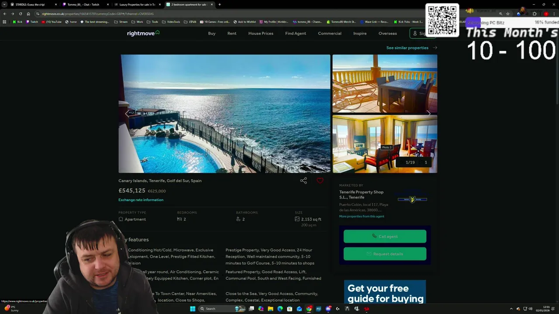Open the Tools bookmarks folder

pos(152,22)
